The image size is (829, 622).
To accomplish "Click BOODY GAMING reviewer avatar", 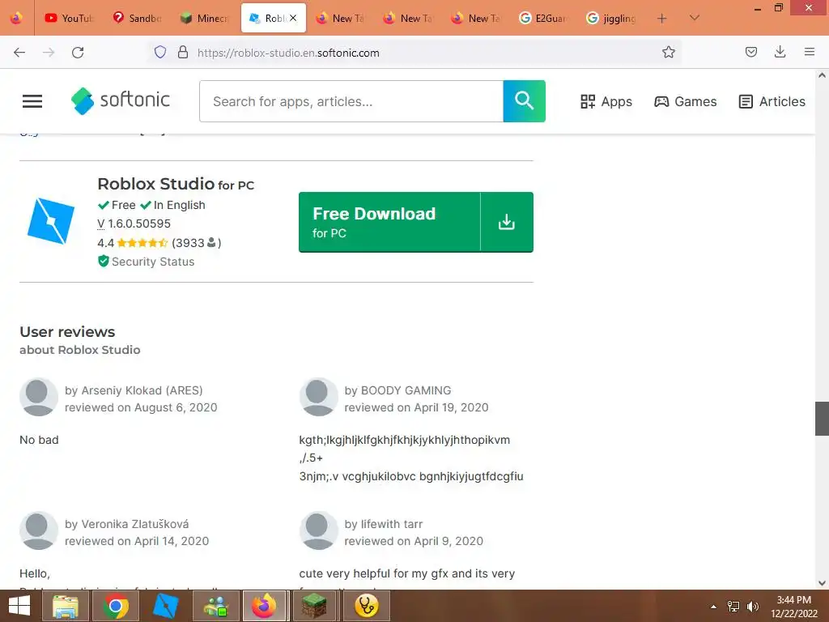I will pos(318,397).
